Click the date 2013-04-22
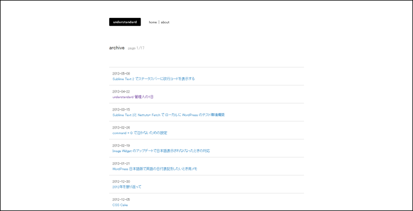This screenshot has width=413, height=211. click(x=121, y=91)
